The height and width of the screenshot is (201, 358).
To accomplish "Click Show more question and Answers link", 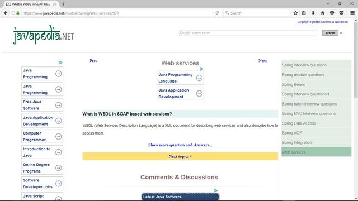I will point(180,145).
